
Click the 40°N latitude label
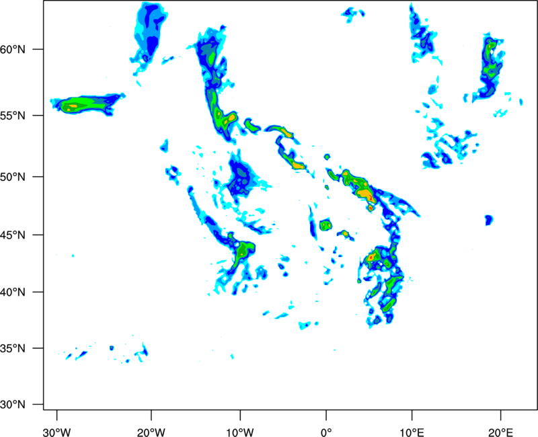coord(13,292)
